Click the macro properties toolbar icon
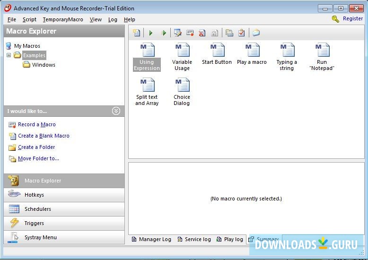Viewport: 368px width, 260px height. (229, 33)
